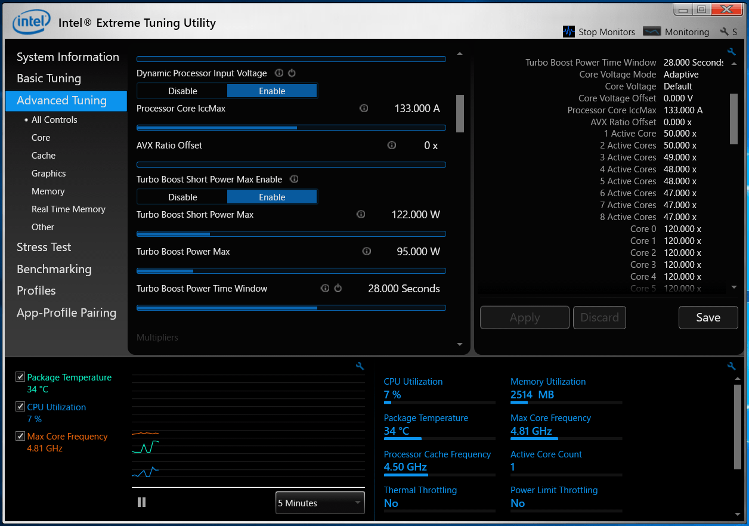Click the "4.50 GHz" Processor Cache Frequency value
The image size is (749, 526).
[x=406, y=467]
